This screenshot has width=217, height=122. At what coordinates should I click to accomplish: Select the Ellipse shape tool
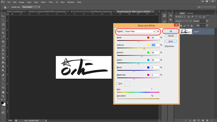[x=3, y=88]
